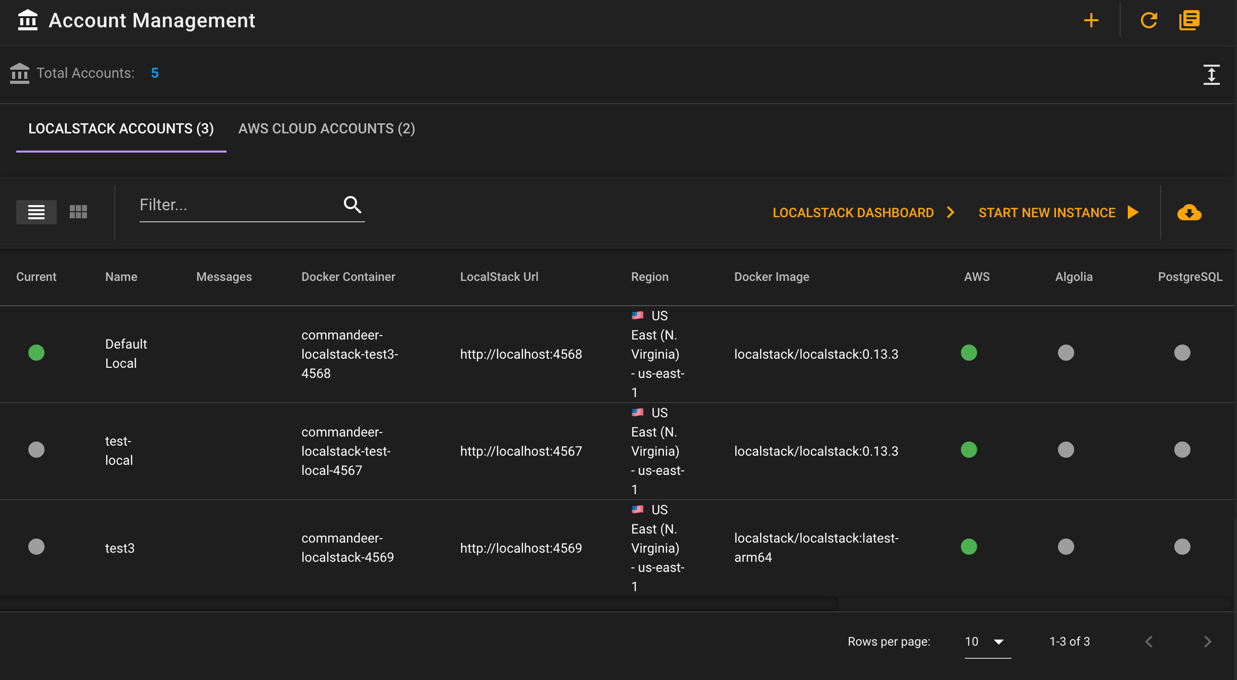Click the Account Management bank icon
The height and width of the screenshot is (680, 1237).
tap(28, 21)
